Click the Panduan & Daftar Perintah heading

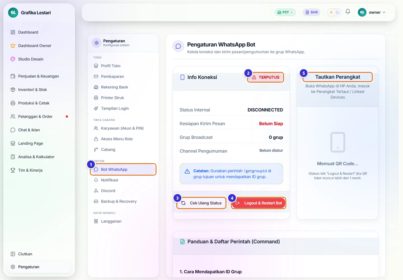coord(233,242)
